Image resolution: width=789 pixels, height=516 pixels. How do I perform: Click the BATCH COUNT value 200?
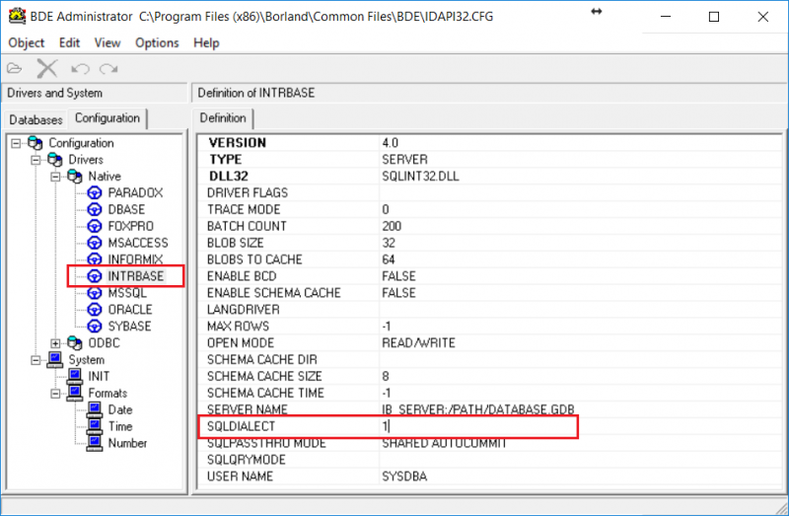(x=392, y=226)
